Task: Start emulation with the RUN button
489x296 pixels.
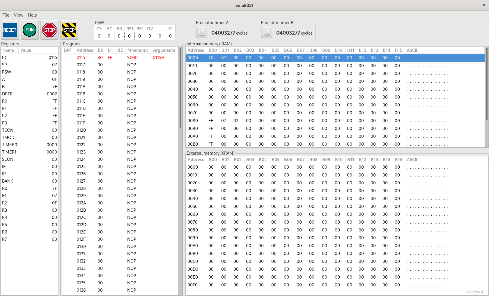Action: 30,30
